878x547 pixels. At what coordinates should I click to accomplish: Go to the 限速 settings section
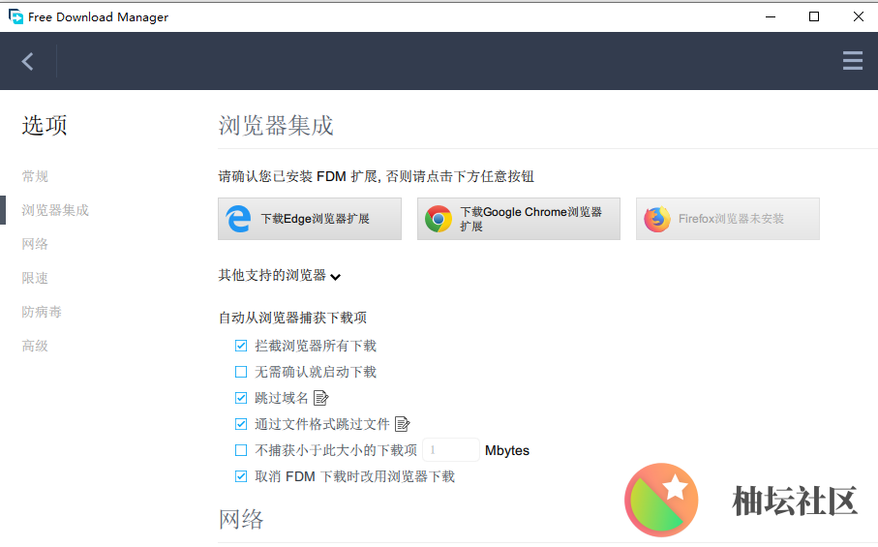(35, 278)
